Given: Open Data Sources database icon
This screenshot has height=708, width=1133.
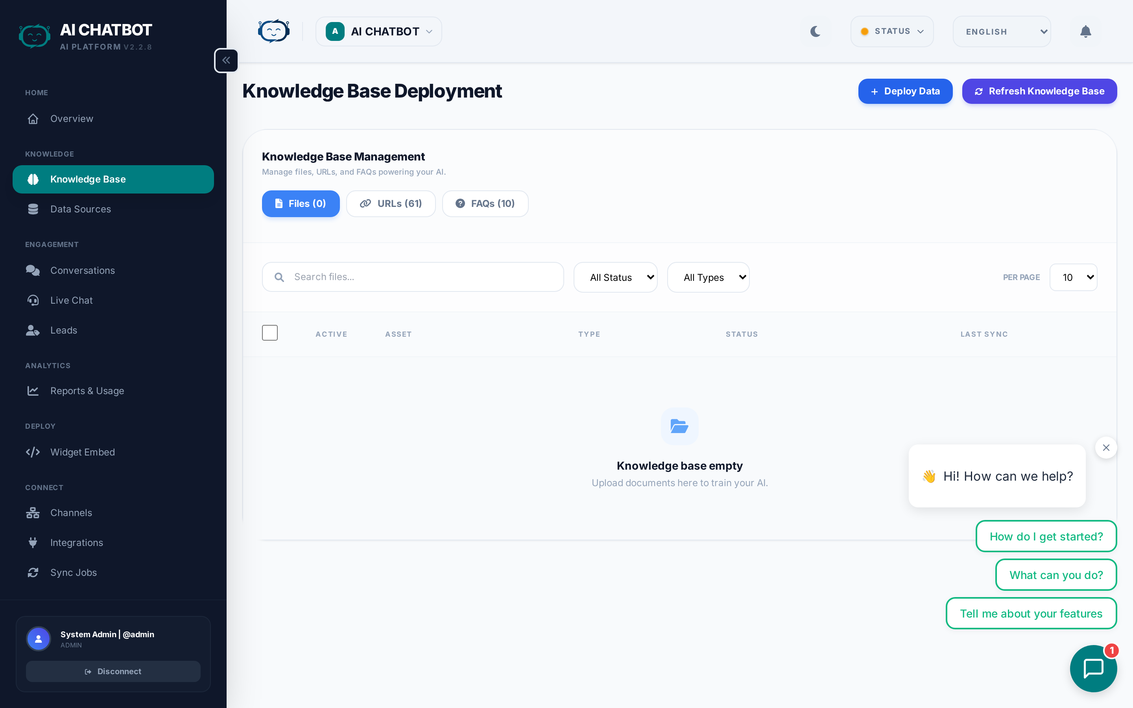Looking at the screenshot, I should pyautogui.click(x=33, y=209).
